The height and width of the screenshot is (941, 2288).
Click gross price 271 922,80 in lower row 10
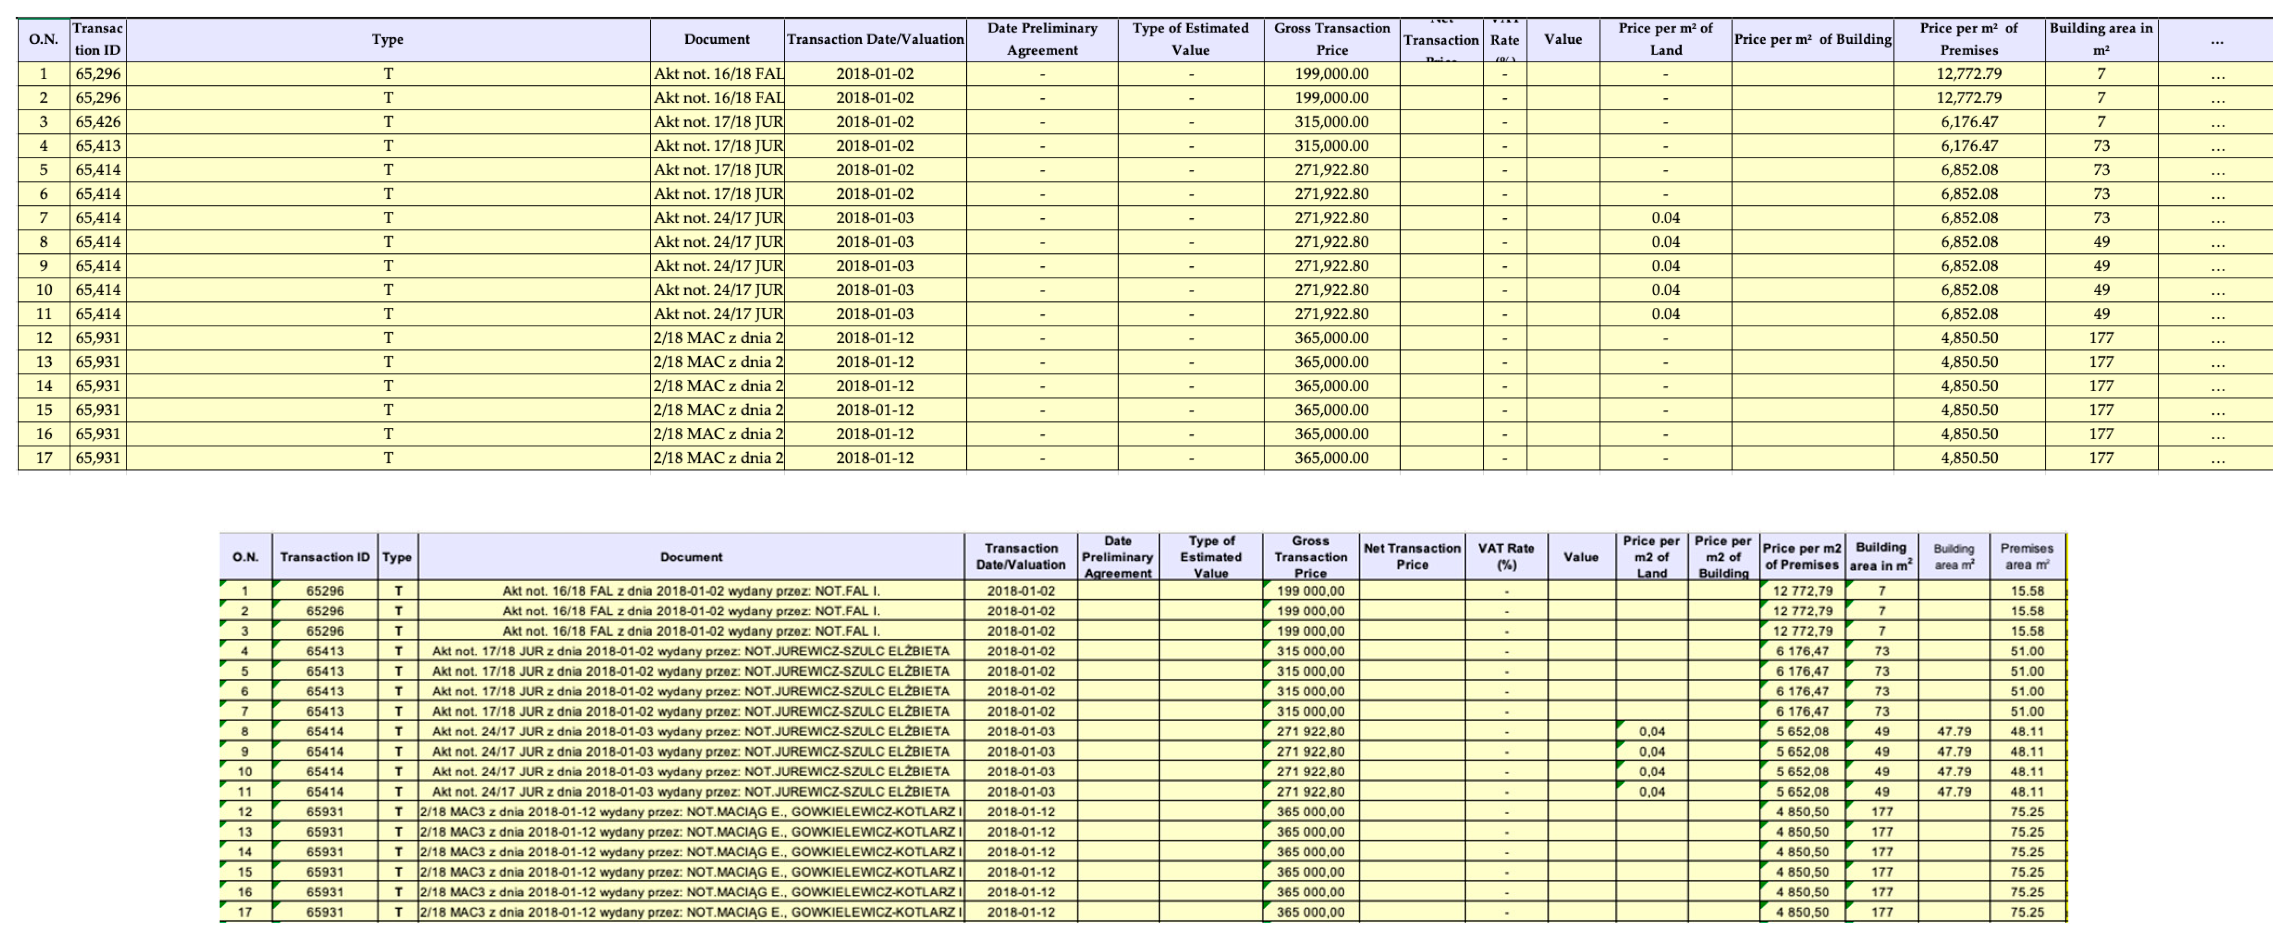click(x=1310, y=771)
